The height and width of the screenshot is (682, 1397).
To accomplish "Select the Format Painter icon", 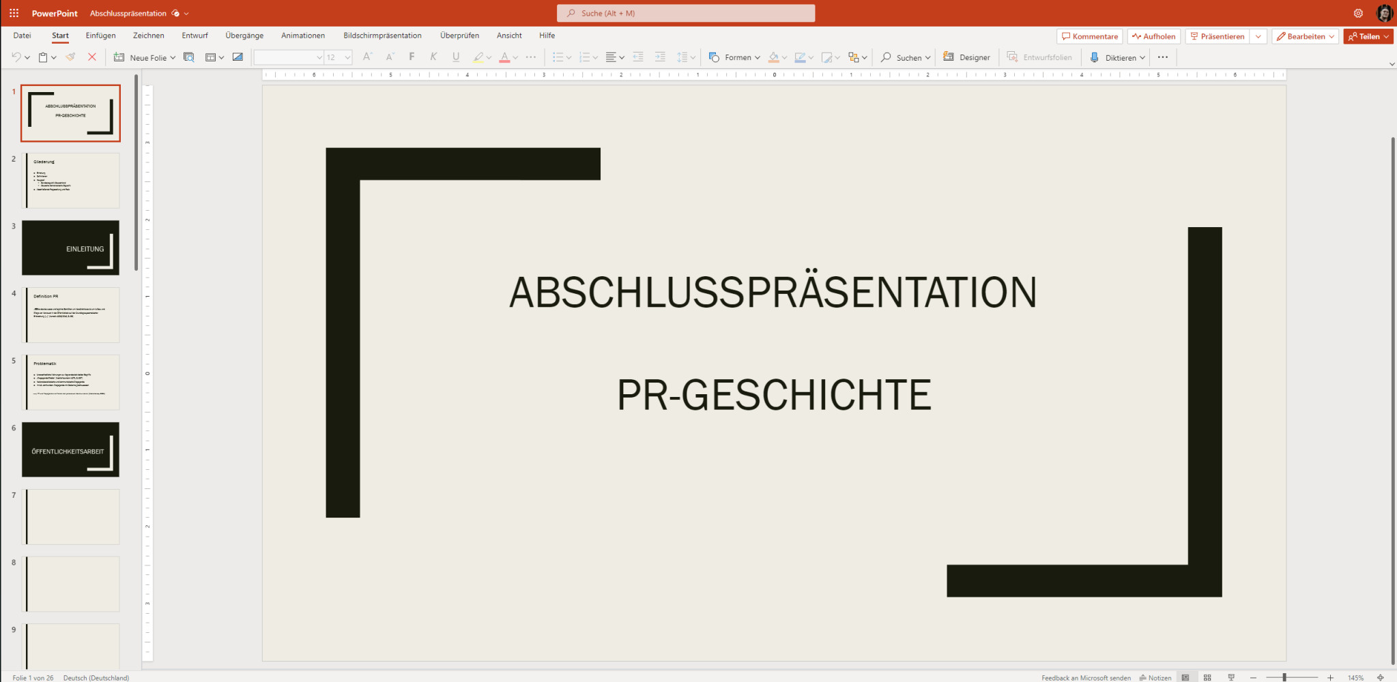I will coord(70,57).
